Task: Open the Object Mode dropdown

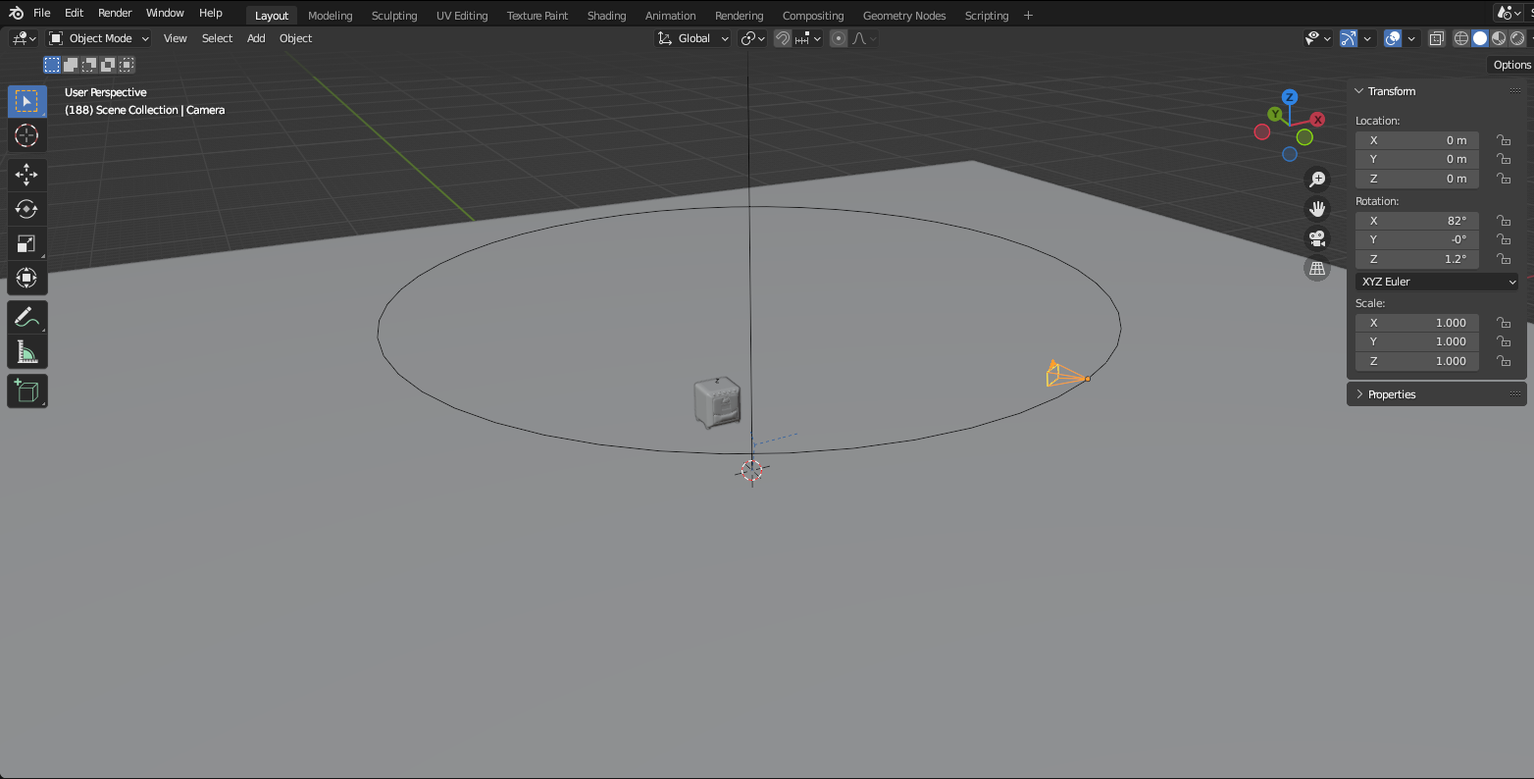Action: 99,38
